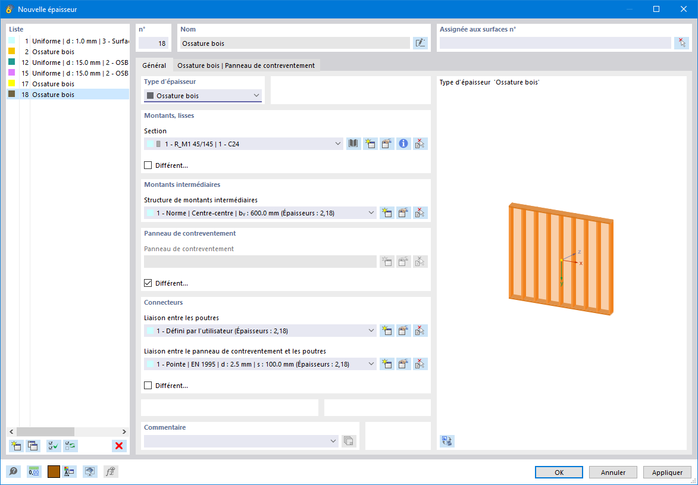The image size is (698, 485).
Task: Create new section in Section row
Action: (x=370, y=144)
